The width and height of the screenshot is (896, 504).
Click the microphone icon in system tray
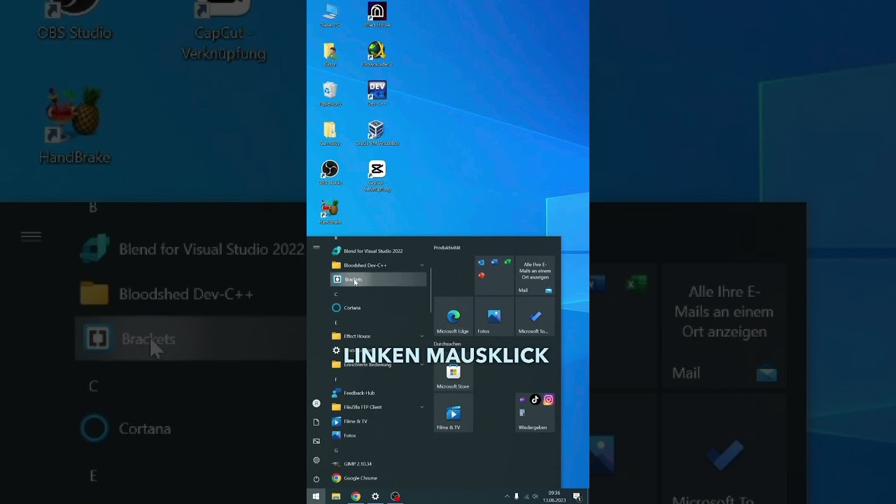[517, 496]
